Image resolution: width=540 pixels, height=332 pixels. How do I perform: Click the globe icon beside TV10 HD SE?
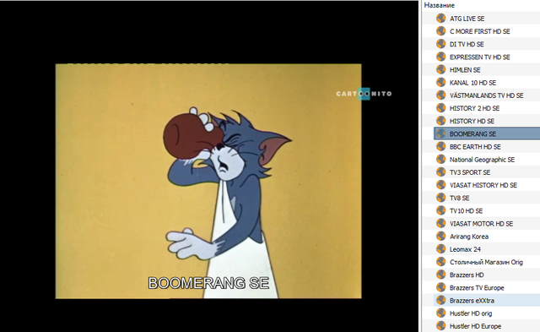[x=440, y=210]
